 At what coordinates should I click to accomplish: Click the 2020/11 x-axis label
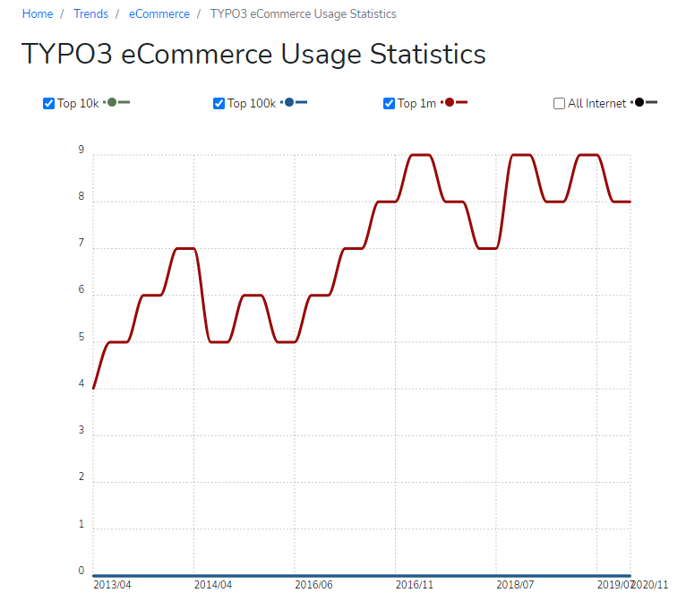[650, 585]
